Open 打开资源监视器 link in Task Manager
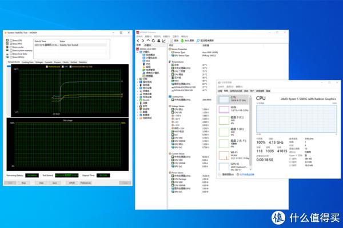 tap(247, 174)
